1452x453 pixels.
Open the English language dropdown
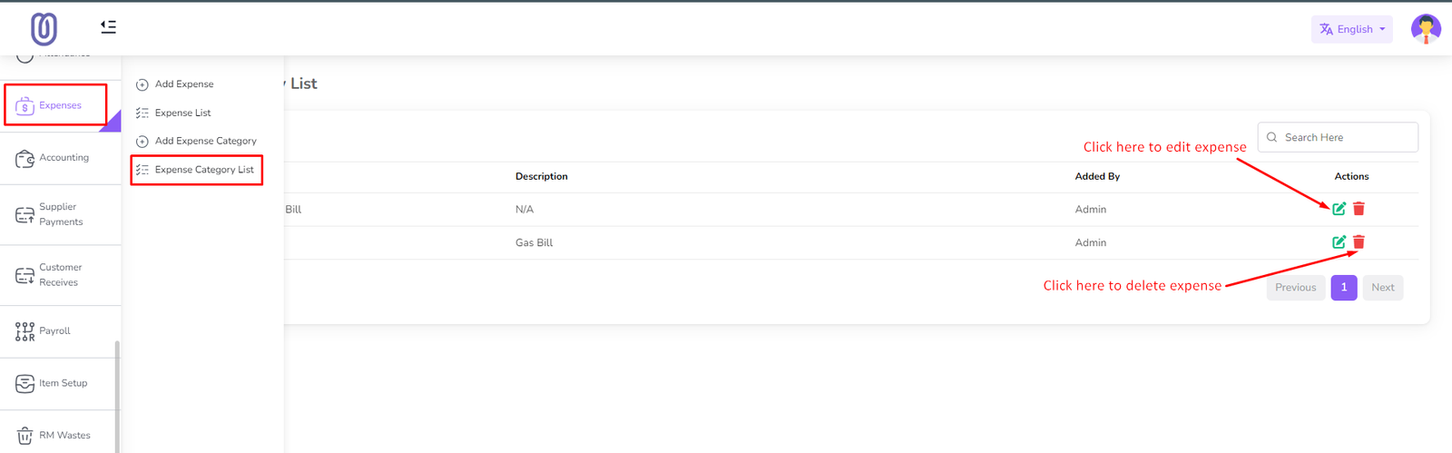1351,29
